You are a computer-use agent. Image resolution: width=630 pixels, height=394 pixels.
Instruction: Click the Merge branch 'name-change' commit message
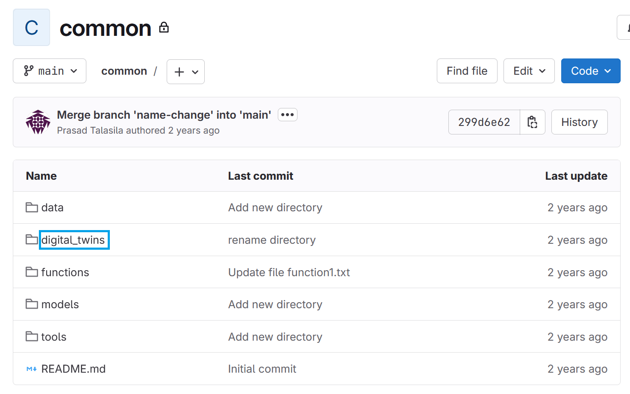click(x=164, y=114)
